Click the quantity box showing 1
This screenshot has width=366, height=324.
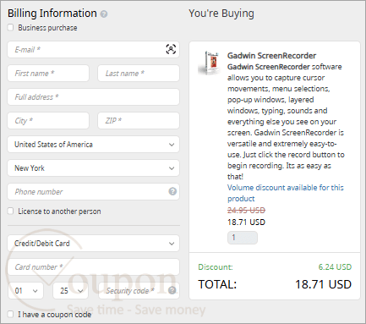243,238
